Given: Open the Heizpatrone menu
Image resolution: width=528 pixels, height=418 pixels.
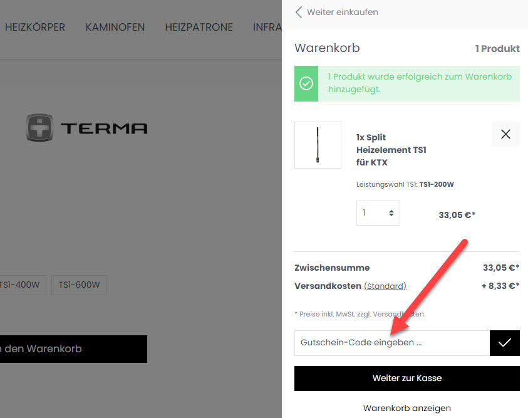Looking at the screenshot, I should pos(199,27).
